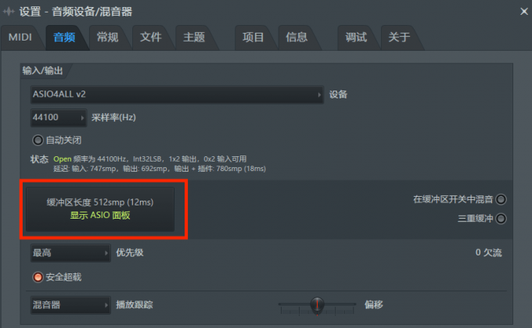The image size is (532, 328).
Task: Enable 在缓冲区开关中混音 option
Action: [x=501, y=199]
